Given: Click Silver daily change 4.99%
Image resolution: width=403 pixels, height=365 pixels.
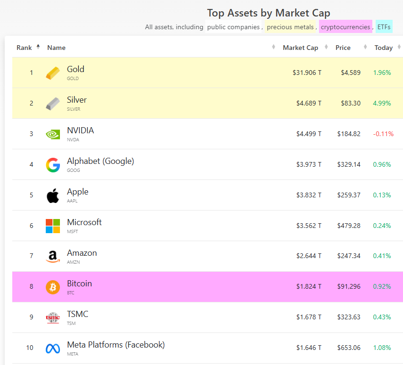Looking at the screenshot, I should click(x=382, y=103).
